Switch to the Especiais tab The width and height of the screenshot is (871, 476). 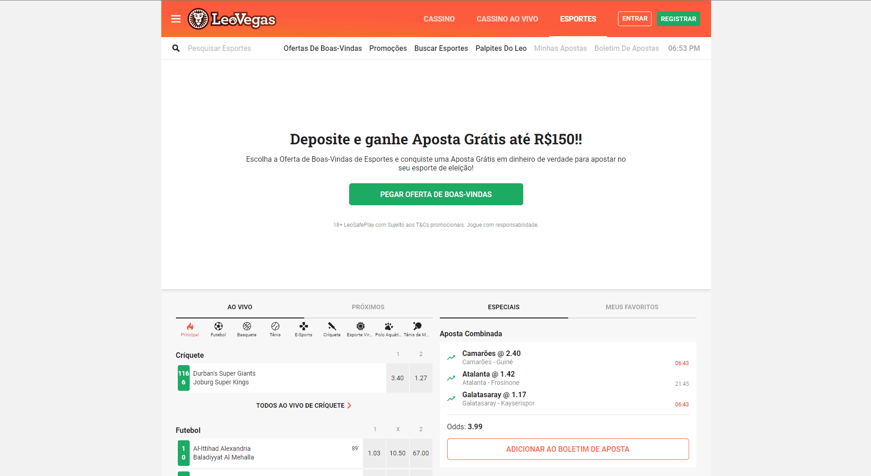point(504,307)
